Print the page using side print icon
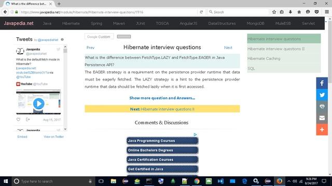This screenshot has height=186, width=332. point(322,106)
